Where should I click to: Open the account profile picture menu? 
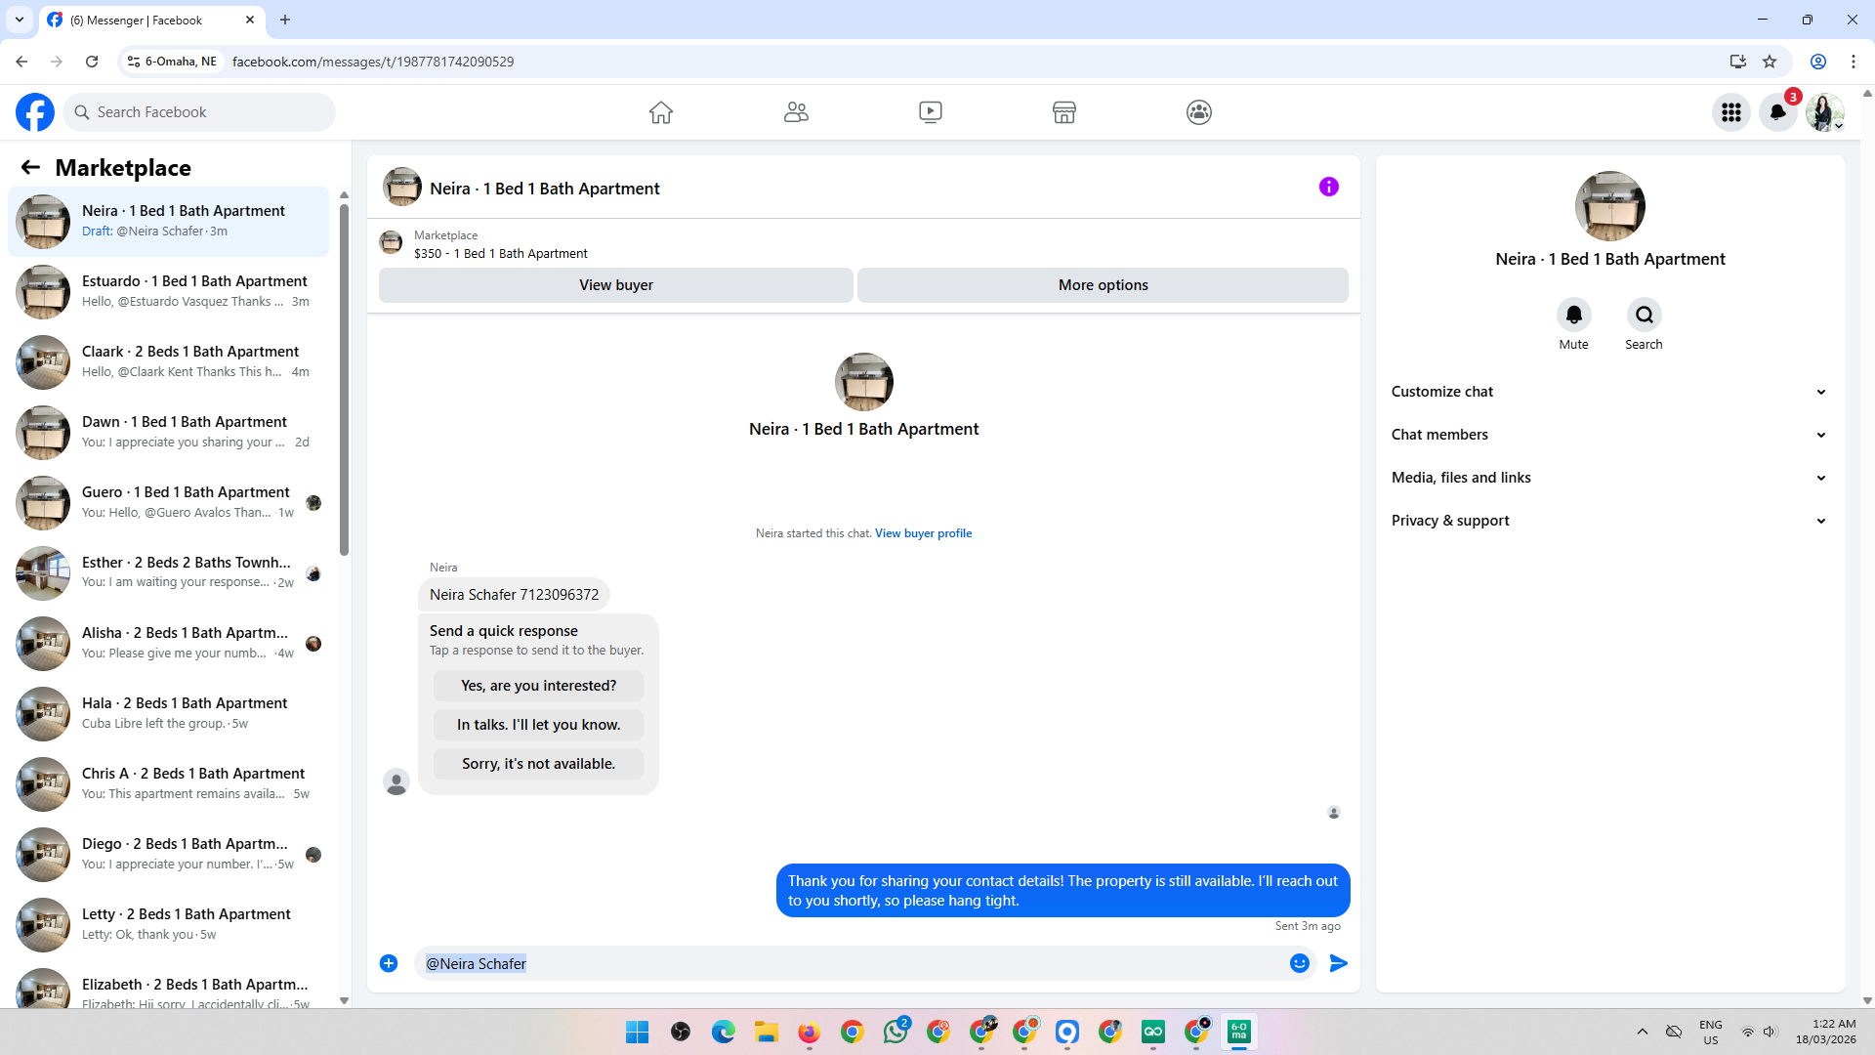(1824, 112)
